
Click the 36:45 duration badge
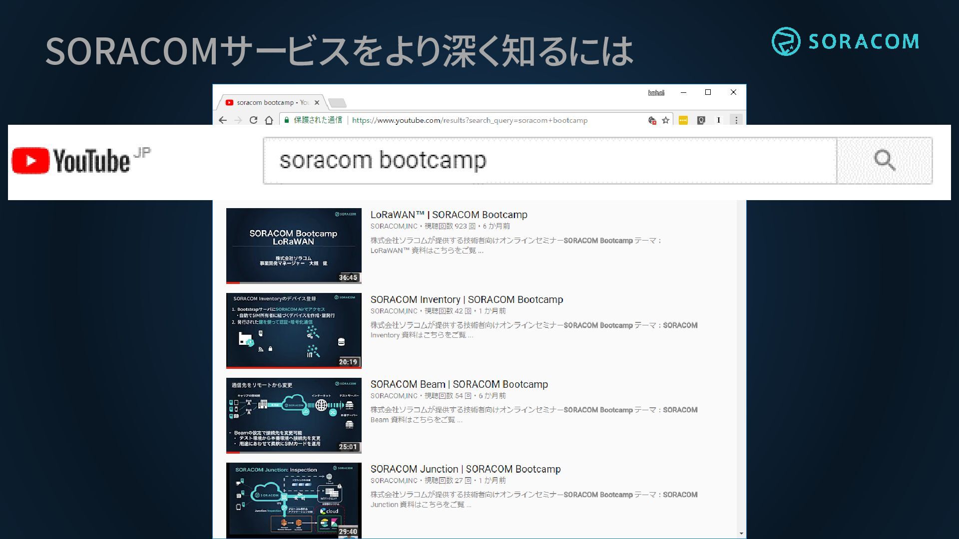point(348,277)
